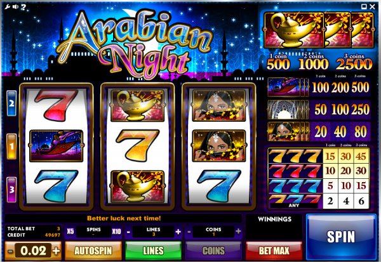Select payline 2 blue marker
Screen dimensions: 381x262
pos(11,103)
